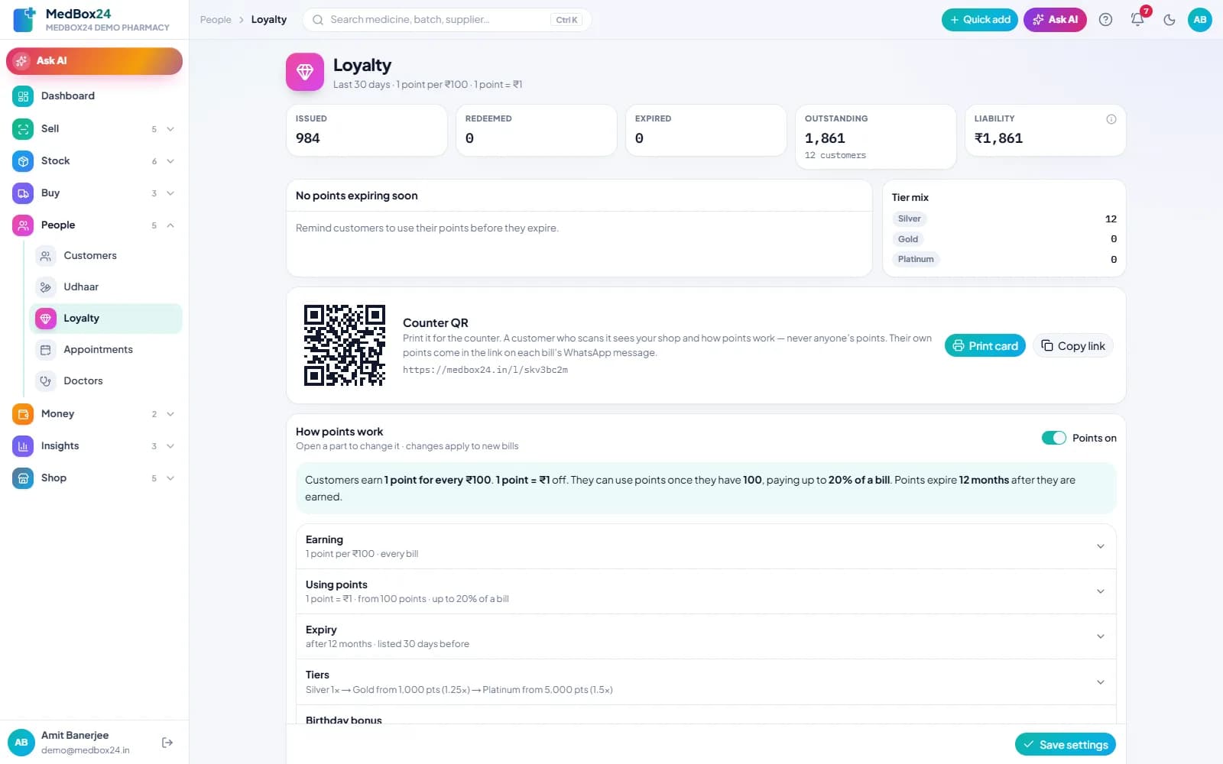This screenshot has height=764, width=1223.
Task: Go to People breadcrumb
Action: coord(216,20)
